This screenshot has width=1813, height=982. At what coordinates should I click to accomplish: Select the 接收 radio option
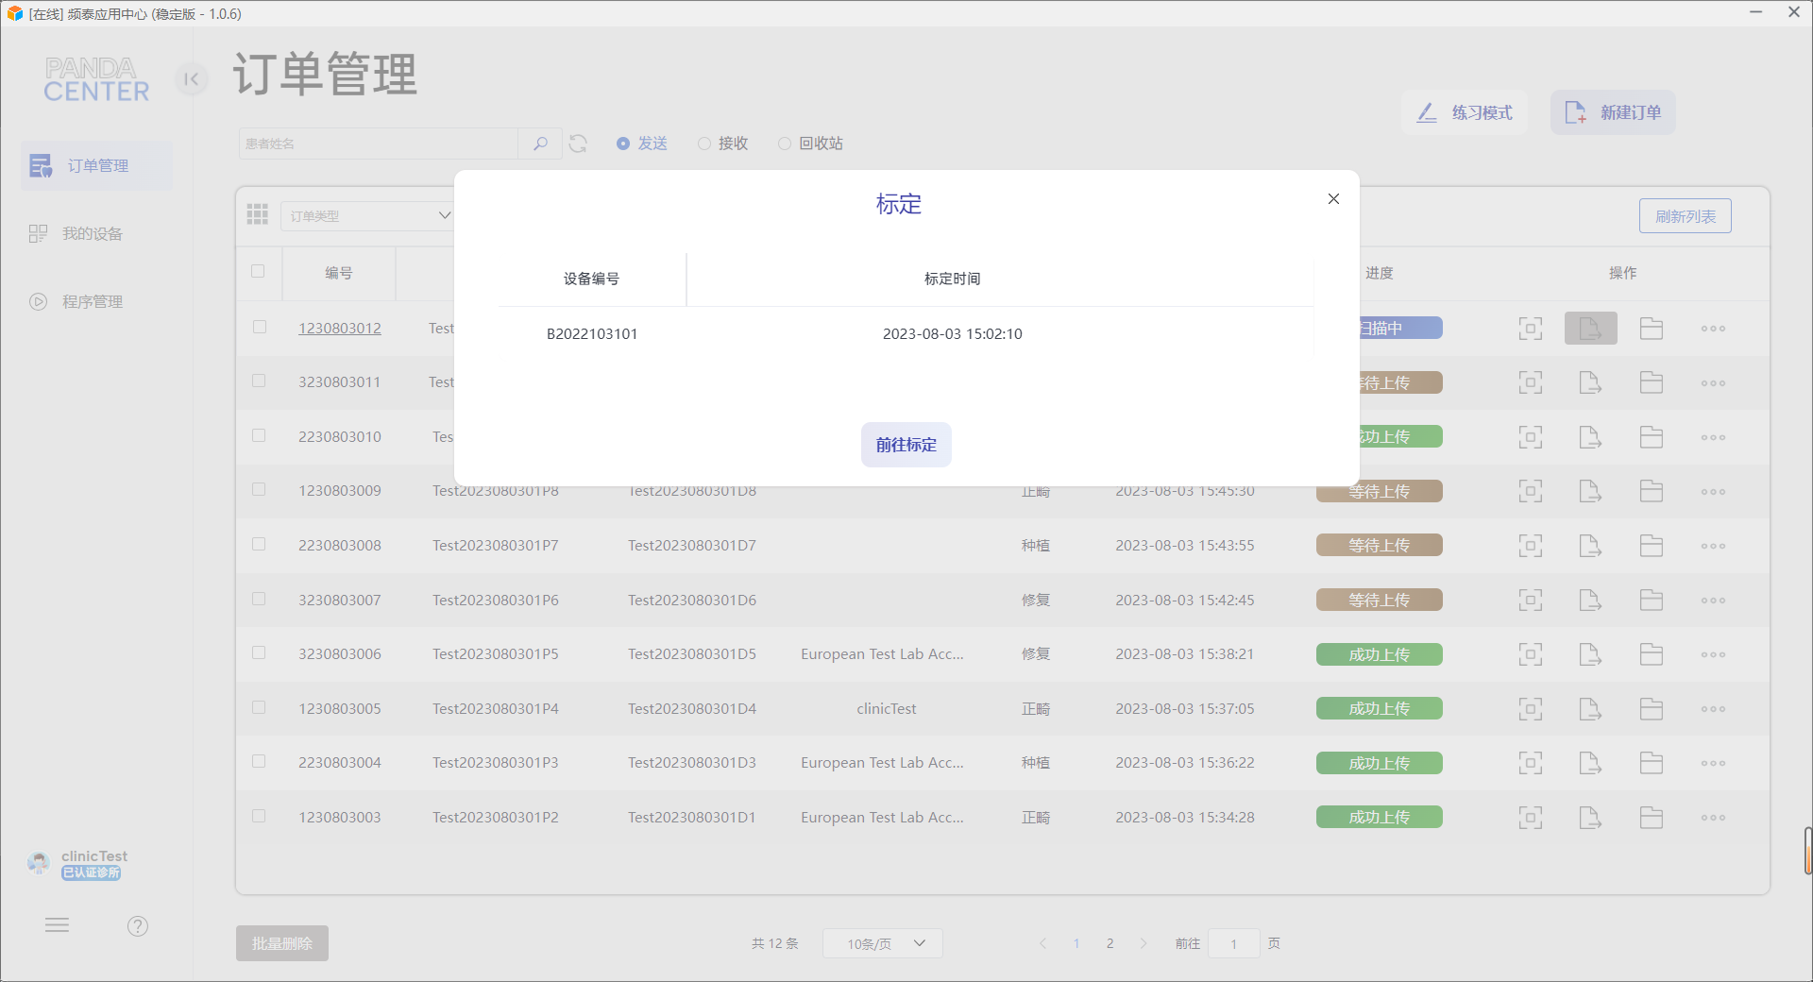(x=723, y=144)
